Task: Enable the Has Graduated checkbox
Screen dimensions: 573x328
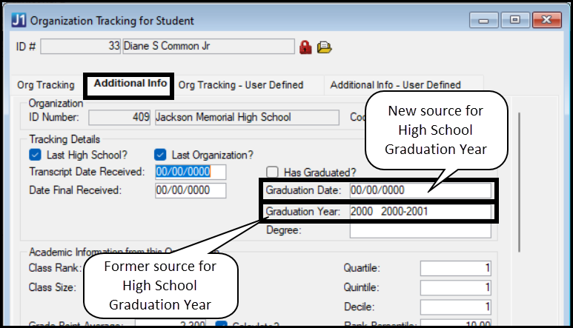Action: coord(272,172)
